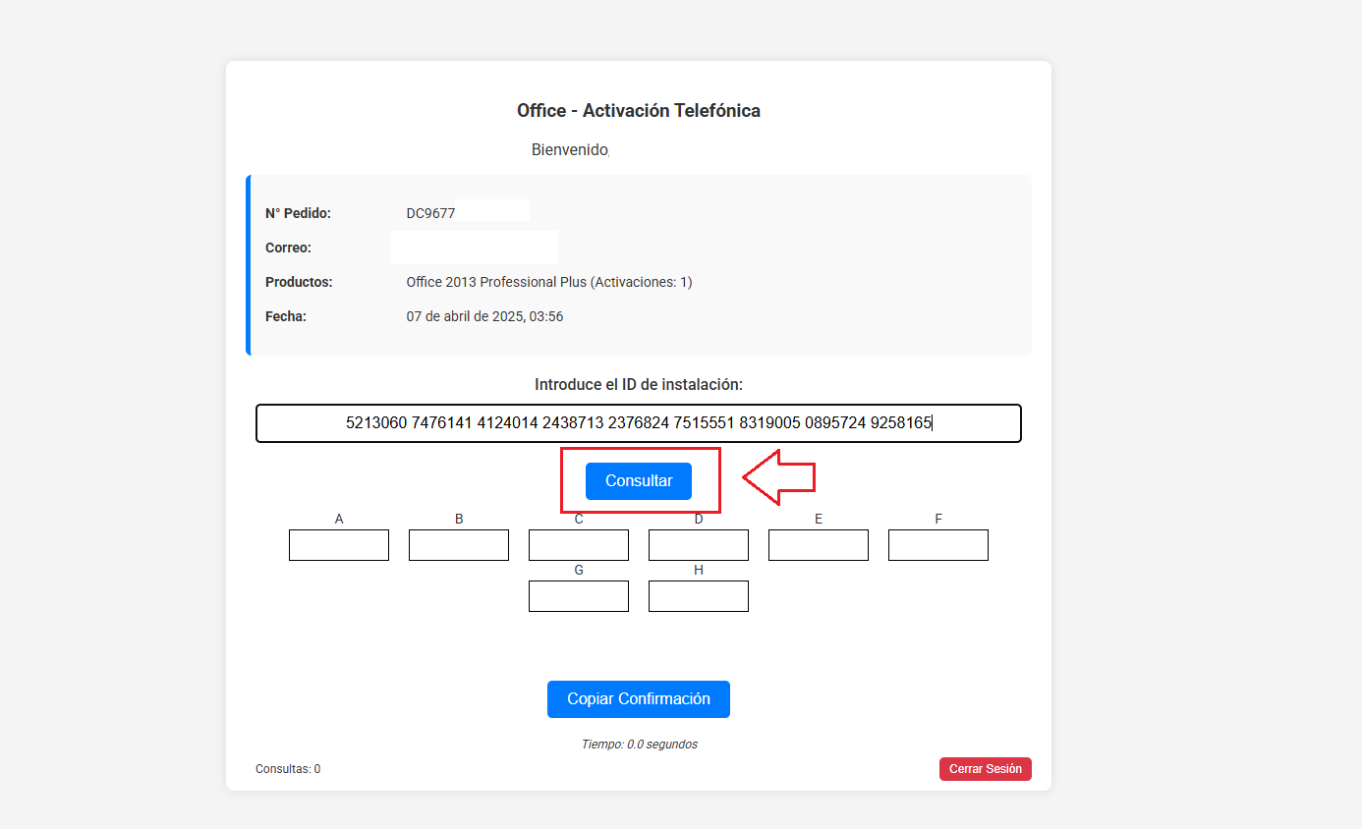The image size is (1362, 829).
Task: Click the 'Consultas: 0' counter
Action: click(288, 769)
